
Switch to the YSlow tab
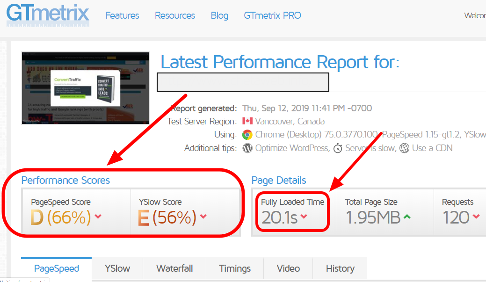(117, 268)
